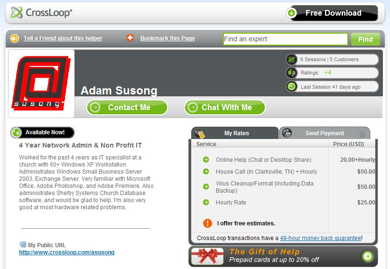Click the Find an expert search field

click(x=286, y=39)
